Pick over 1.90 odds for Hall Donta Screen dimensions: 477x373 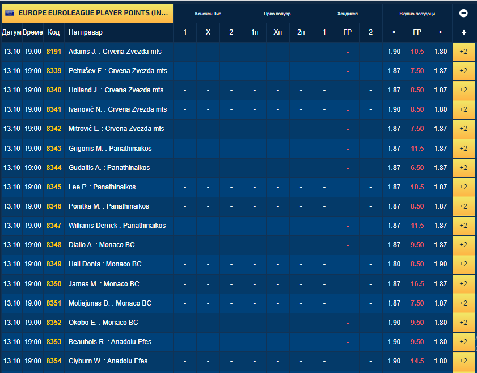pyautogui.click(x=441, y=264)
